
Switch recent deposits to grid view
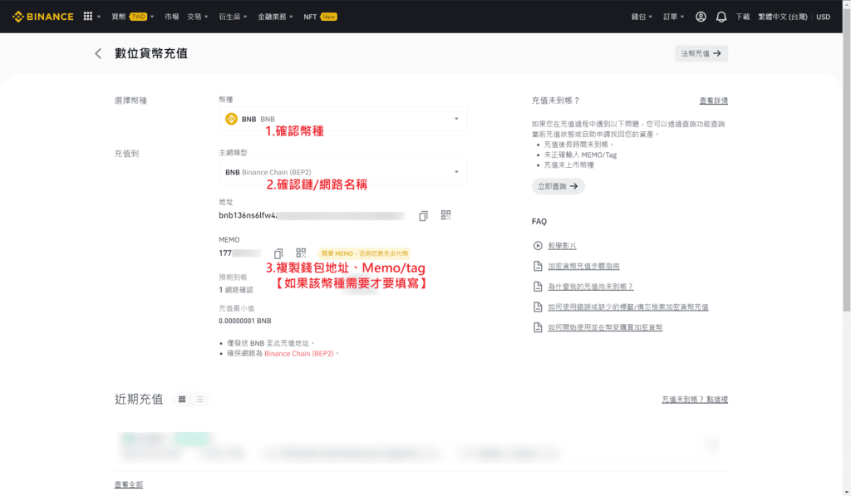pyautogui.click(x=182, y=400)
